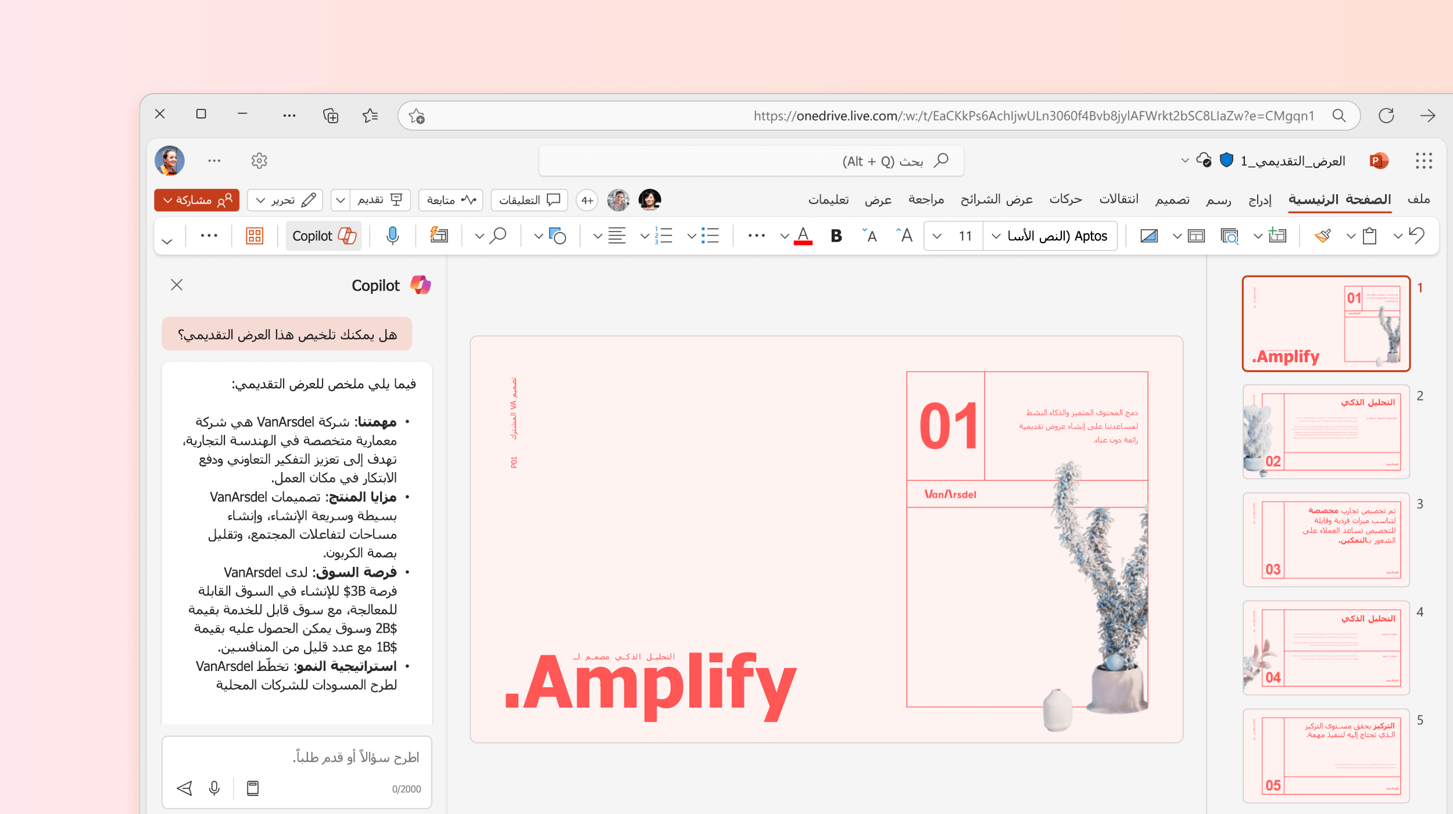Toggle التعليقات comments panel
Image resolution: width=1453 pixels, height=814 pixels.
point(528,200)
